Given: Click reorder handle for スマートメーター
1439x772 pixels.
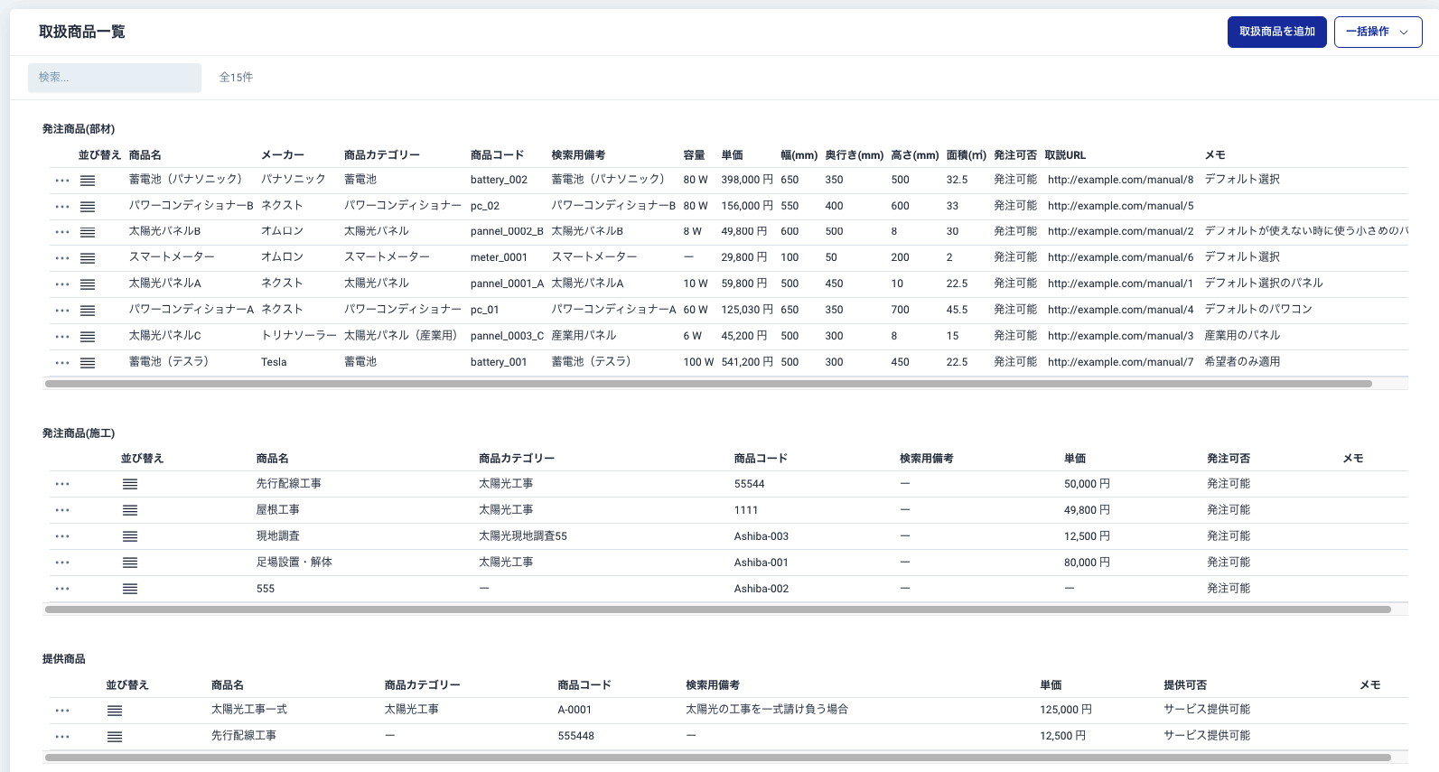Looking at the screenshot, I should [88, 258].
